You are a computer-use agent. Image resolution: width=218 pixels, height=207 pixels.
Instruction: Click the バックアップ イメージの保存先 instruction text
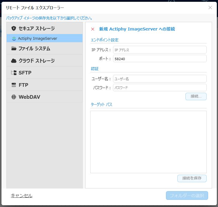point(49,18)
